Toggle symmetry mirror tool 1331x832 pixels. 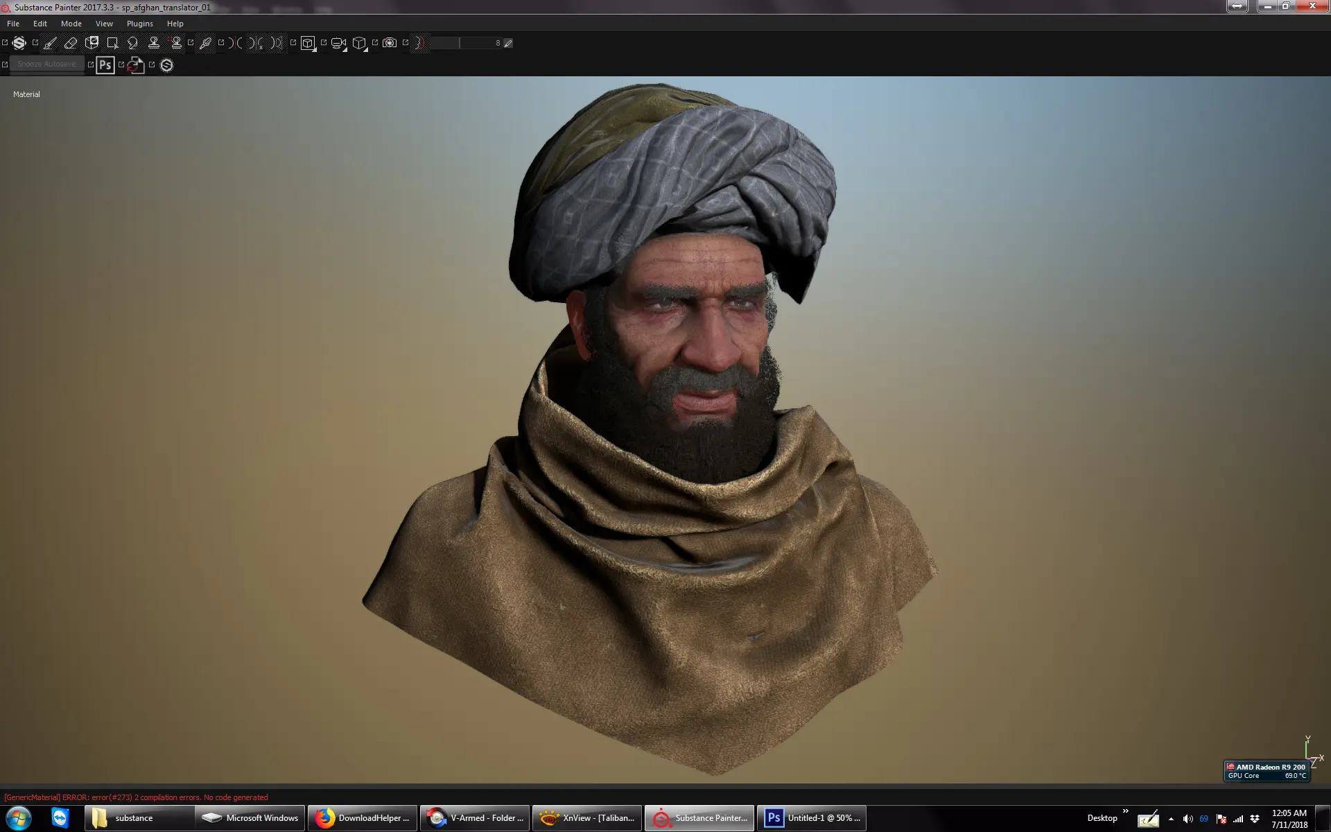(x=236, y=43)
